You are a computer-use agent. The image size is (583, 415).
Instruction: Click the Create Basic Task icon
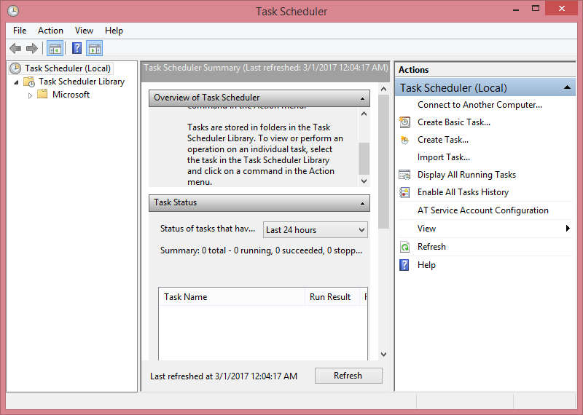pos(404,122)
